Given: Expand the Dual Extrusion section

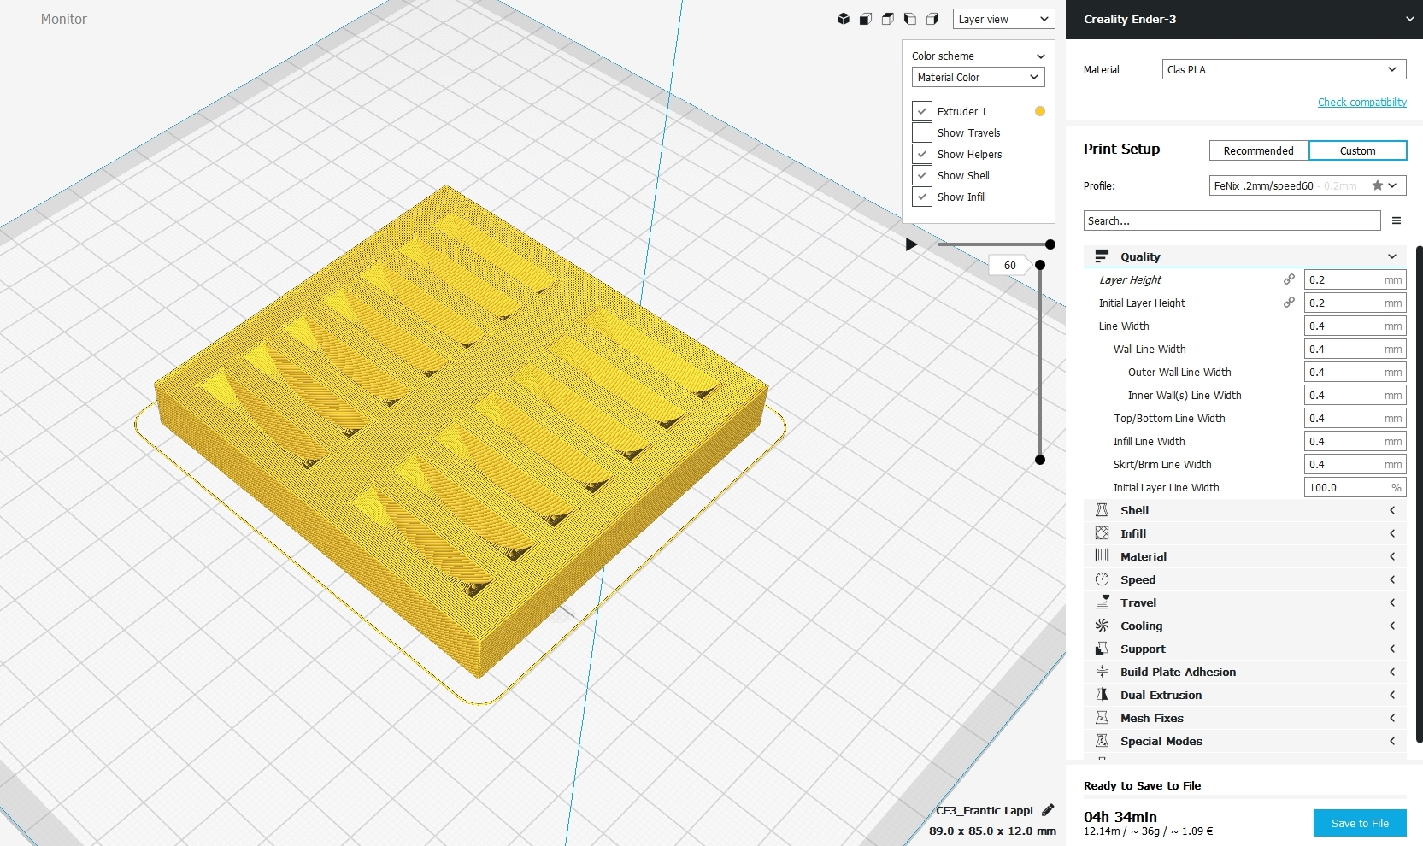Looking at the screenshot, I should (x=1392, y=695).
